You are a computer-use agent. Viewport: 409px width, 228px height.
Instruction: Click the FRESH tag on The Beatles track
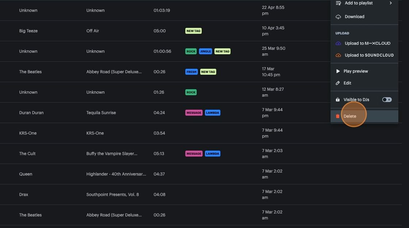191,72
